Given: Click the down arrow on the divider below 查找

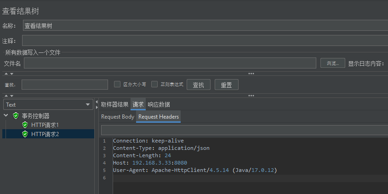Looking at the screenshot, I should pos(11,96).
